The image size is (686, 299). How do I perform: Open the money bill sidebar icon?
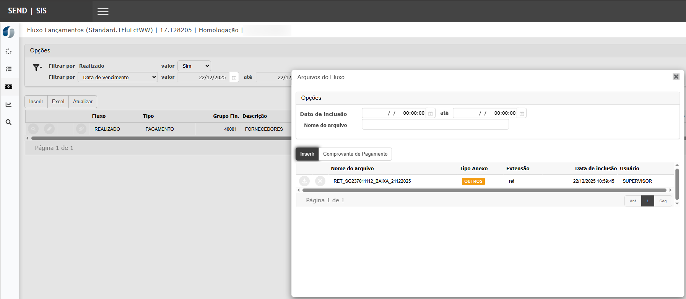(8, 87)
